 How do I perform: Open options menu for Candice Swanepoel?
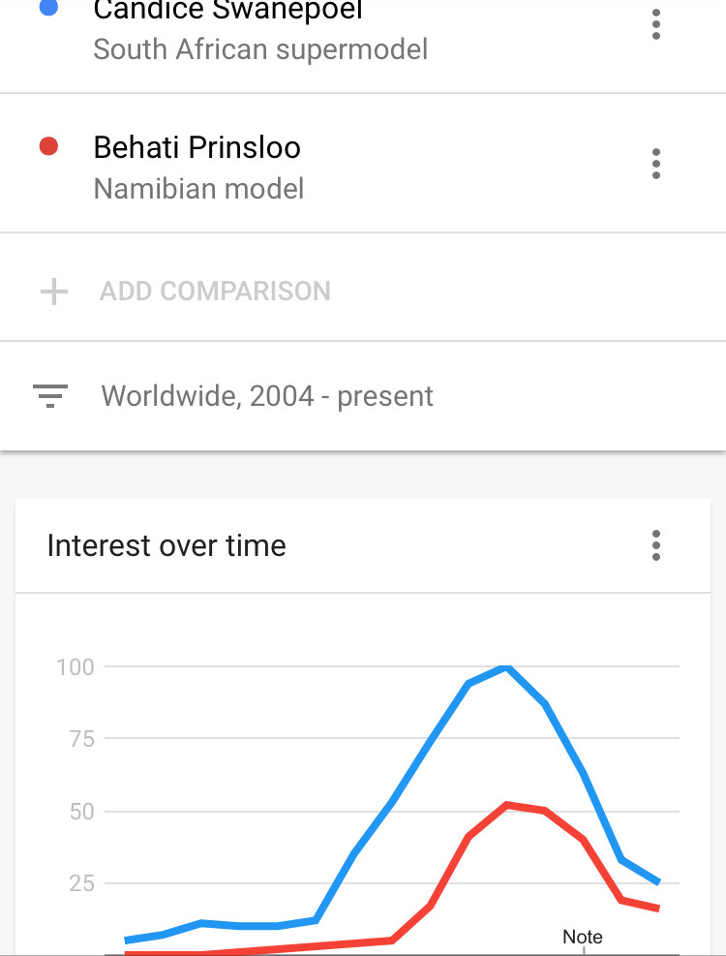(656, 24)
